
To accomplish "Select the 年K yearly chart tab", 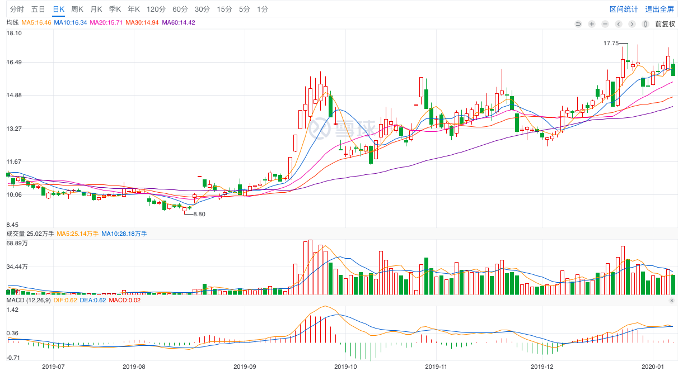I will (x=134, y=9).
